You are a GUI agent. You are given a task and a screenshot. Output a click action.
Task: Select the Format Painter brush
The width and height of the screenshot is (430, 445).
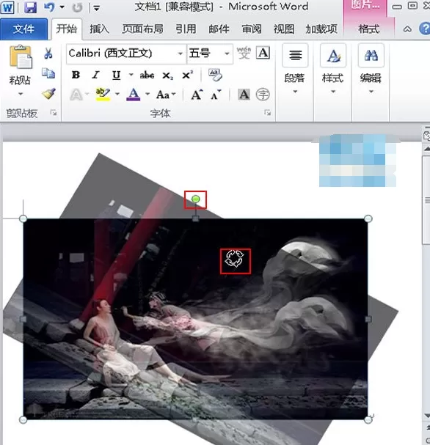pos(48,94)
